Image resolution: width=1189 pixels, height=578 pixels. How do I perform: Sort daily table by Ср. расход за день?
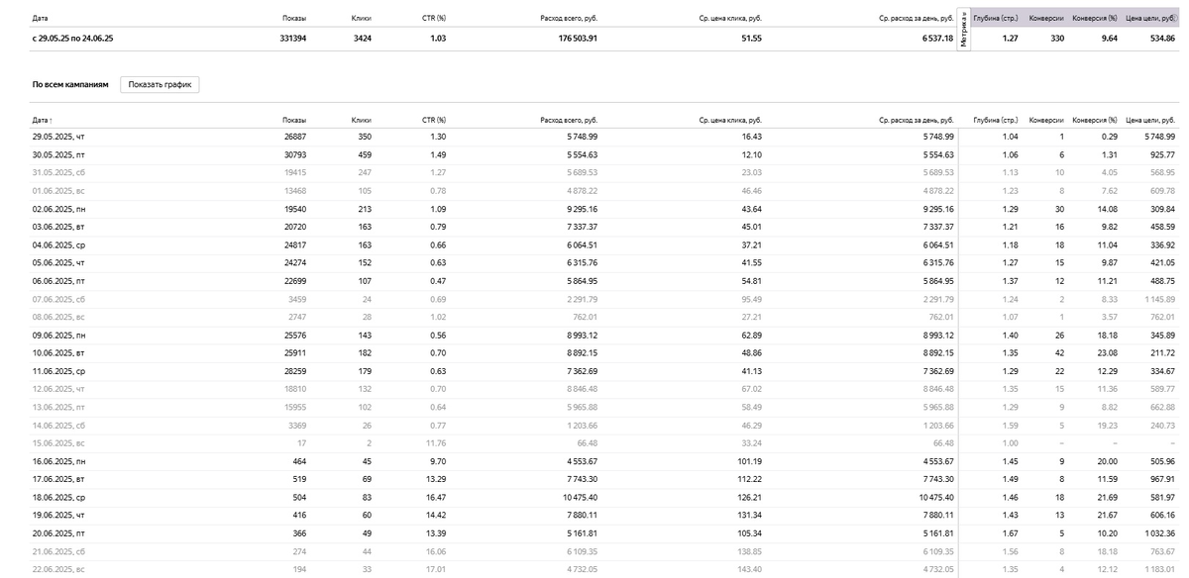pos(917,120)
